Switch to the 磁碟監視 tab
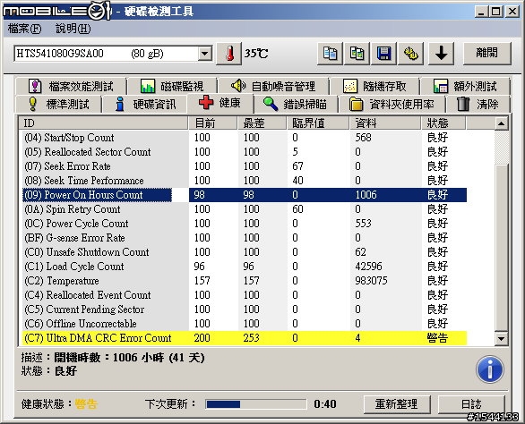Viewport: 525px width, 424px height. (x=172, y=86)
